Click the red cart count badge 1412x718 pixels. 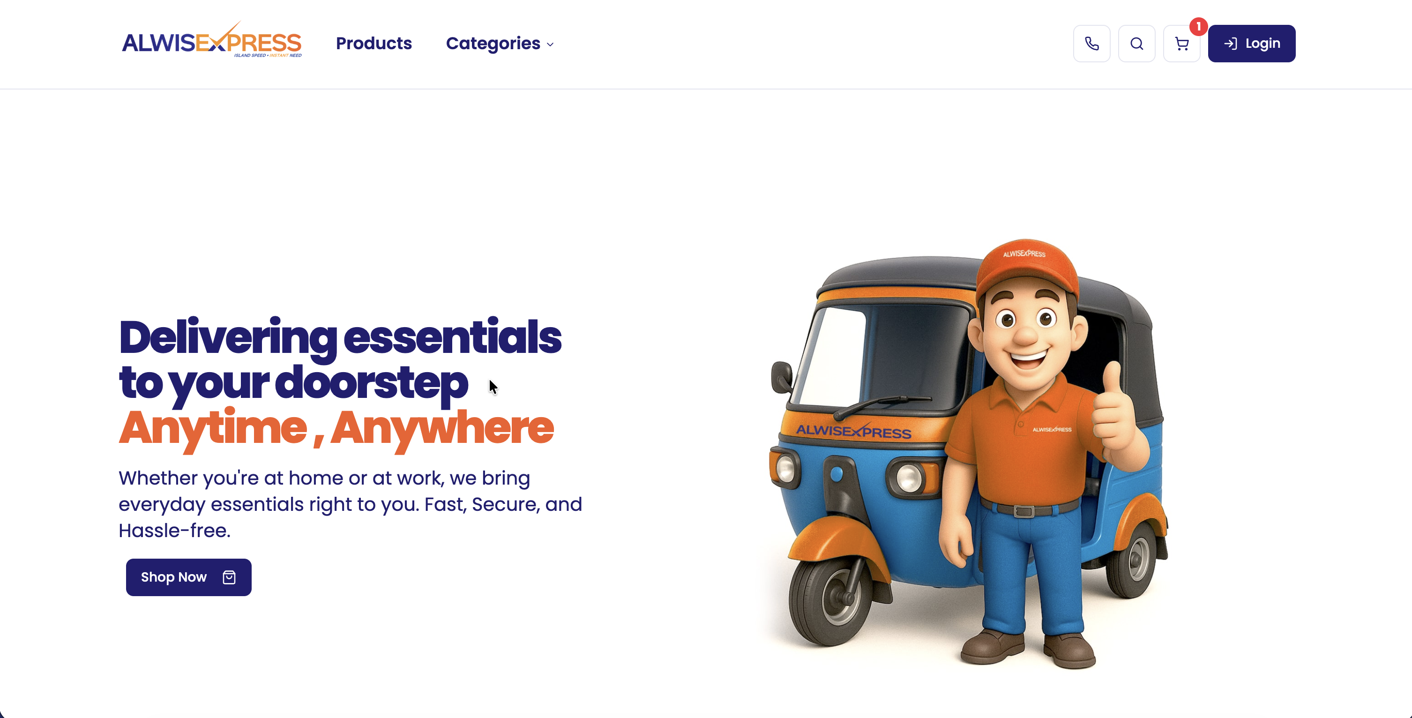coord(1198,26)
